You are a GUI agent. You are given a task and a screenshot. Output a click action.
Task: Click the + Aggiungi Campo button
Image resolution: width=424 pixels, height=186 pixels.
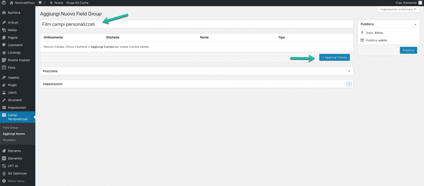(334, 58)
